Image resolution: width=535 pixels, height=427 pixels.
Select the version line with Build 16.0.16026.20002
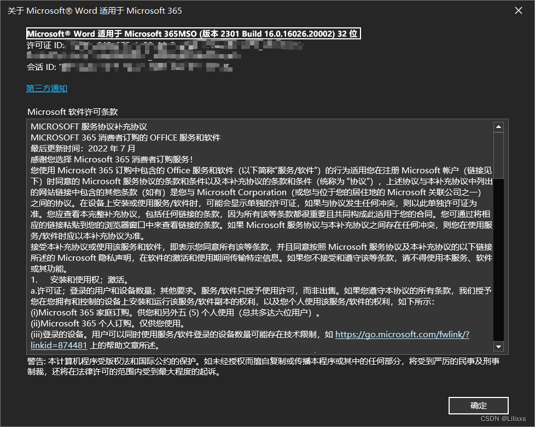(194, 33)
